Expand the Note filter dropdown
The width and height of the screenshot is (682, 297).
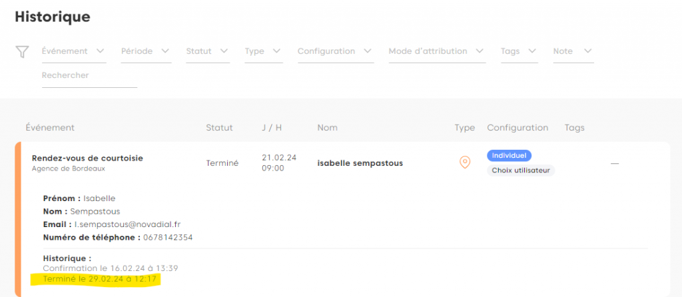click(x=572, y=51)
